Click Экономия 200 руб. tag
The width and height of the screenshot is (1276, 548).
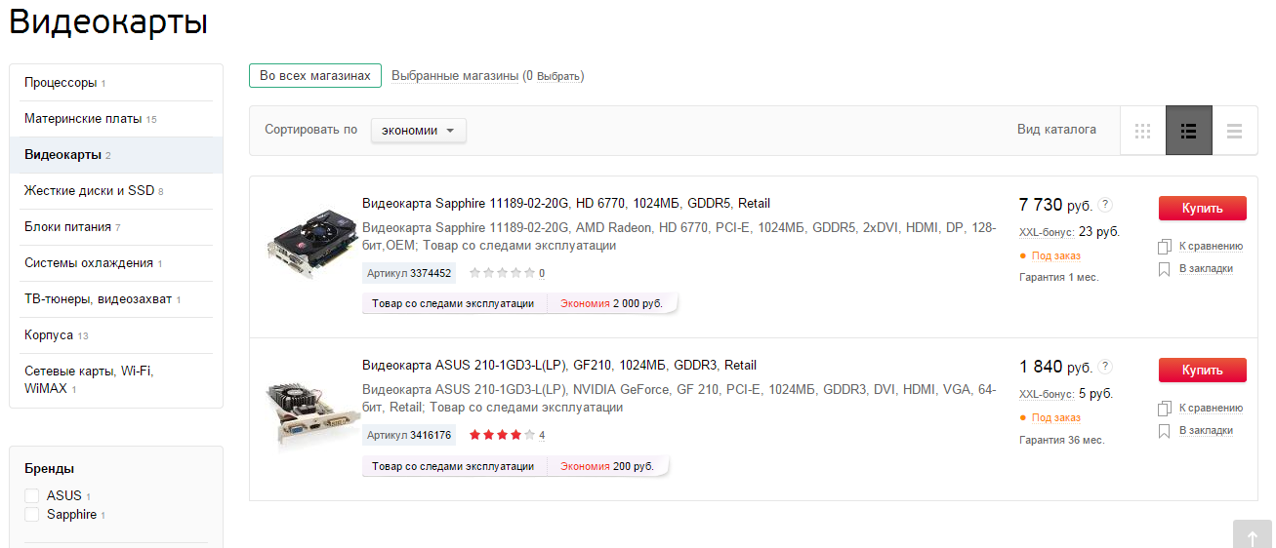607,467
